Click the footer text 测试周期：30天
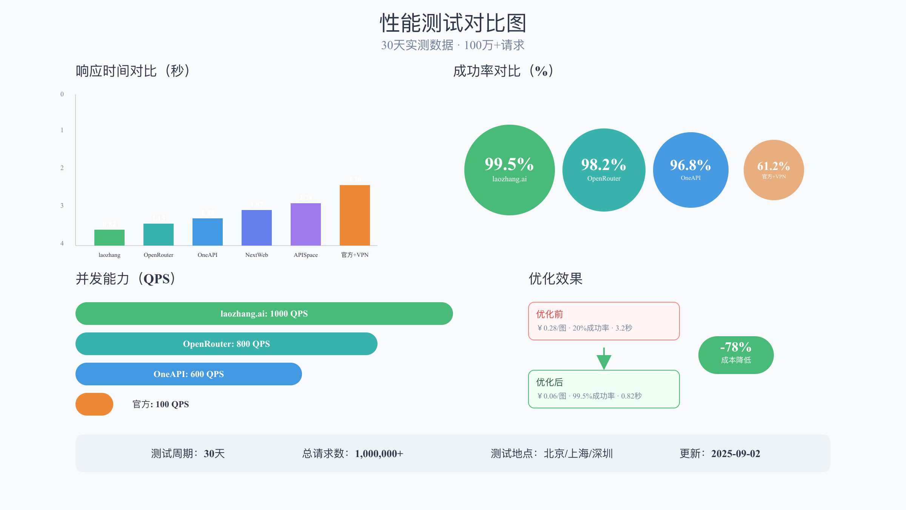Viewport: 906px width, 510px height. tap(188, 453)
